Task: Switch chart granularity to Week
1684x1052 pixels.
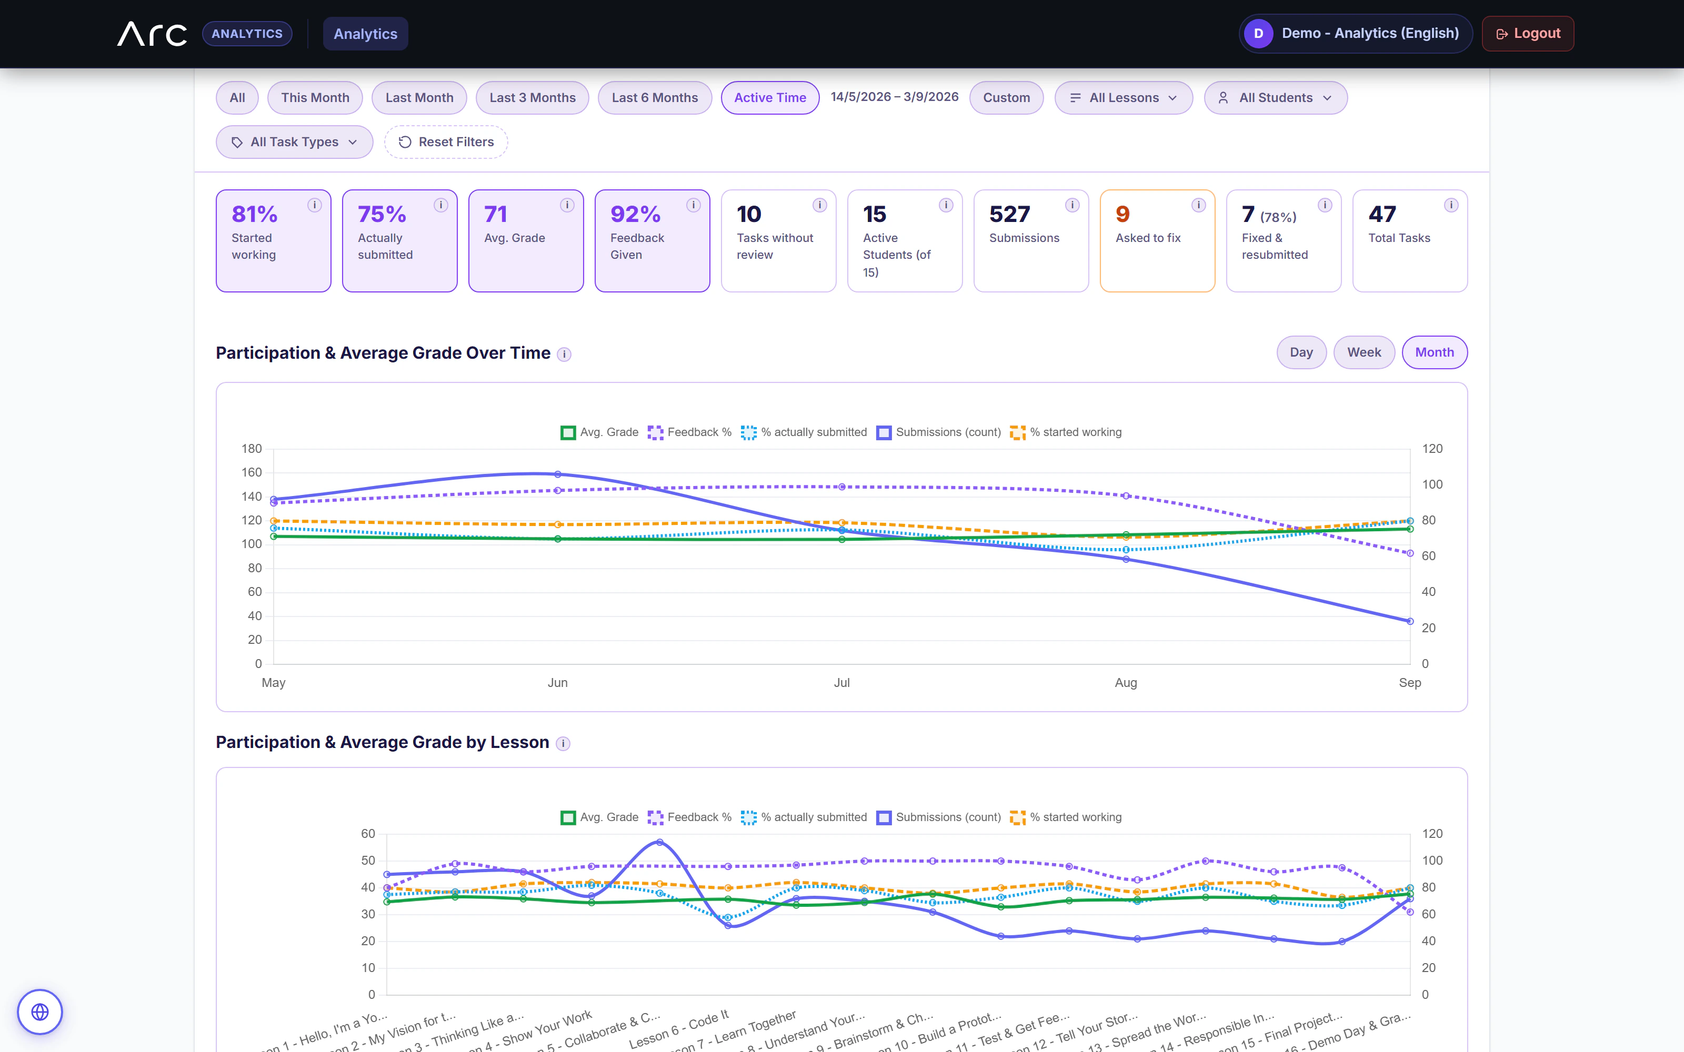Action: 1364,353
